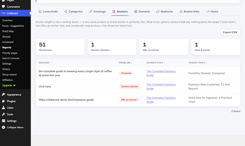Click target 'Portafilter Baskets Compared'

click(x=206, y=73)
